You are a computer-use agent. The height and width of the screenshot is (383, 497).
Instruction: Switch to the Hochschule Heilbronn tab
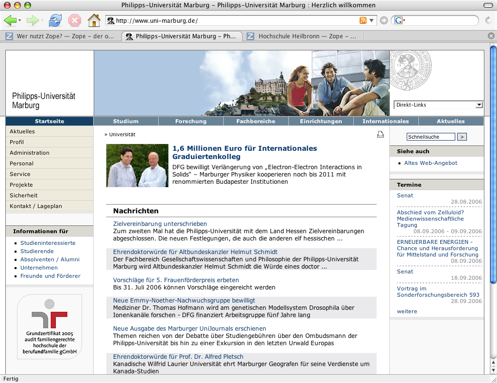click(x=301, y=36)
